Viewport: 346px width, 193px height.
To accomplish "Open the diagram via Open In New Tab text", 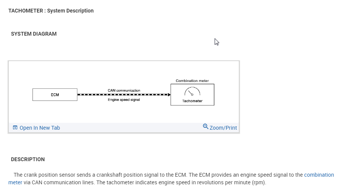I will coord(39,128).
